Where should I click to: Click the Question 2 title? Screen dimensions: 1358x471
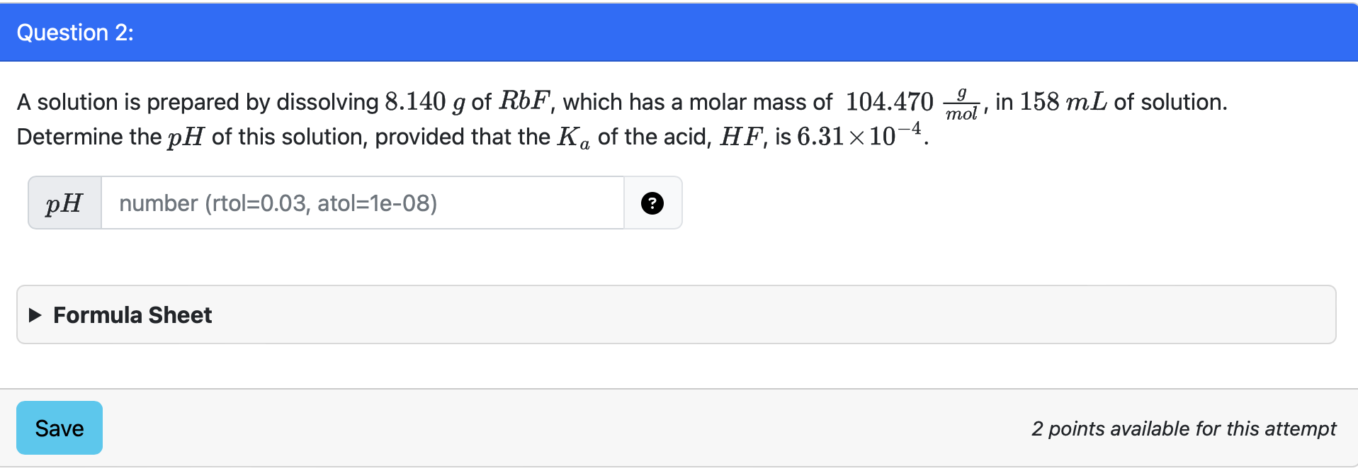coord(76,33)
